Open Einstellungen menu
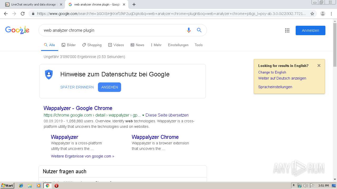This screenshot has height=189, width=337. click(178, 45)
